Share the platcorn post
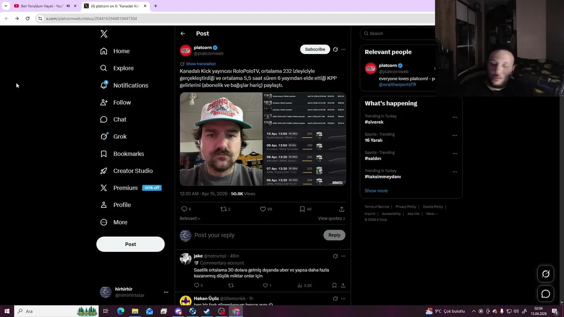This screenshot has height=317, width=564. coord(341,209)
